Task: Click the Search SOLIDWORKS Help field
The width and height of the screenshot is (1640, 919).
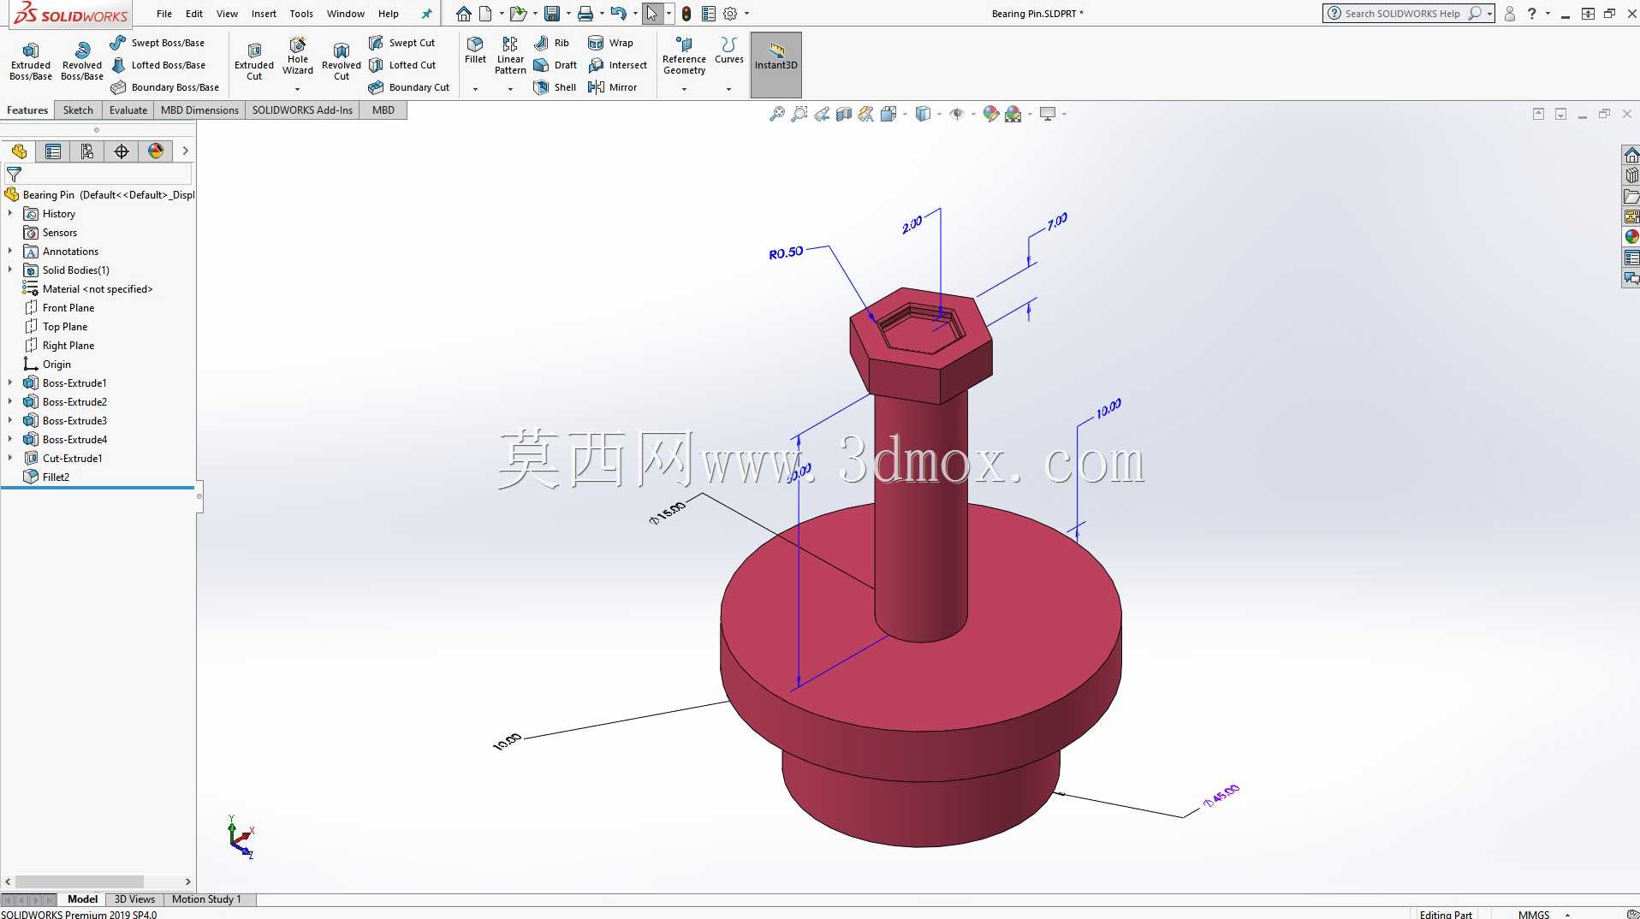Action: click(1402, 14)
